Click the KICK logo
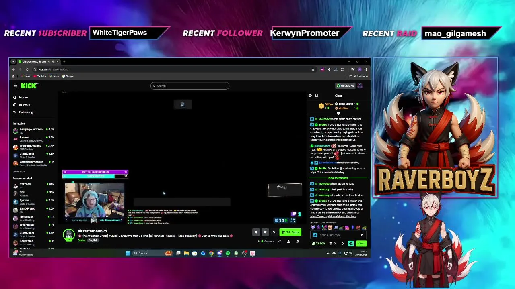 pos(30,85)
